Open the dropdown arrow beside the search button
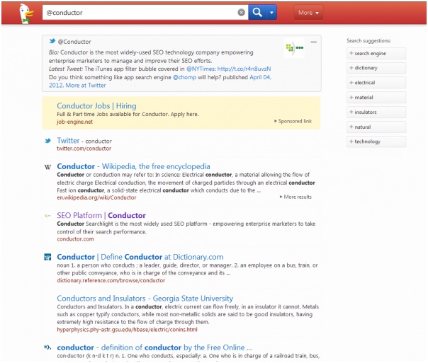 coord(272,13)
